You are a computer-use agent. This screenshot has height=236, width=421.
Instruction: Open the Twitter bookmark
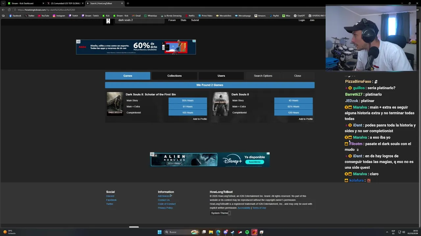pyautogui.click(x=30, y=16)
